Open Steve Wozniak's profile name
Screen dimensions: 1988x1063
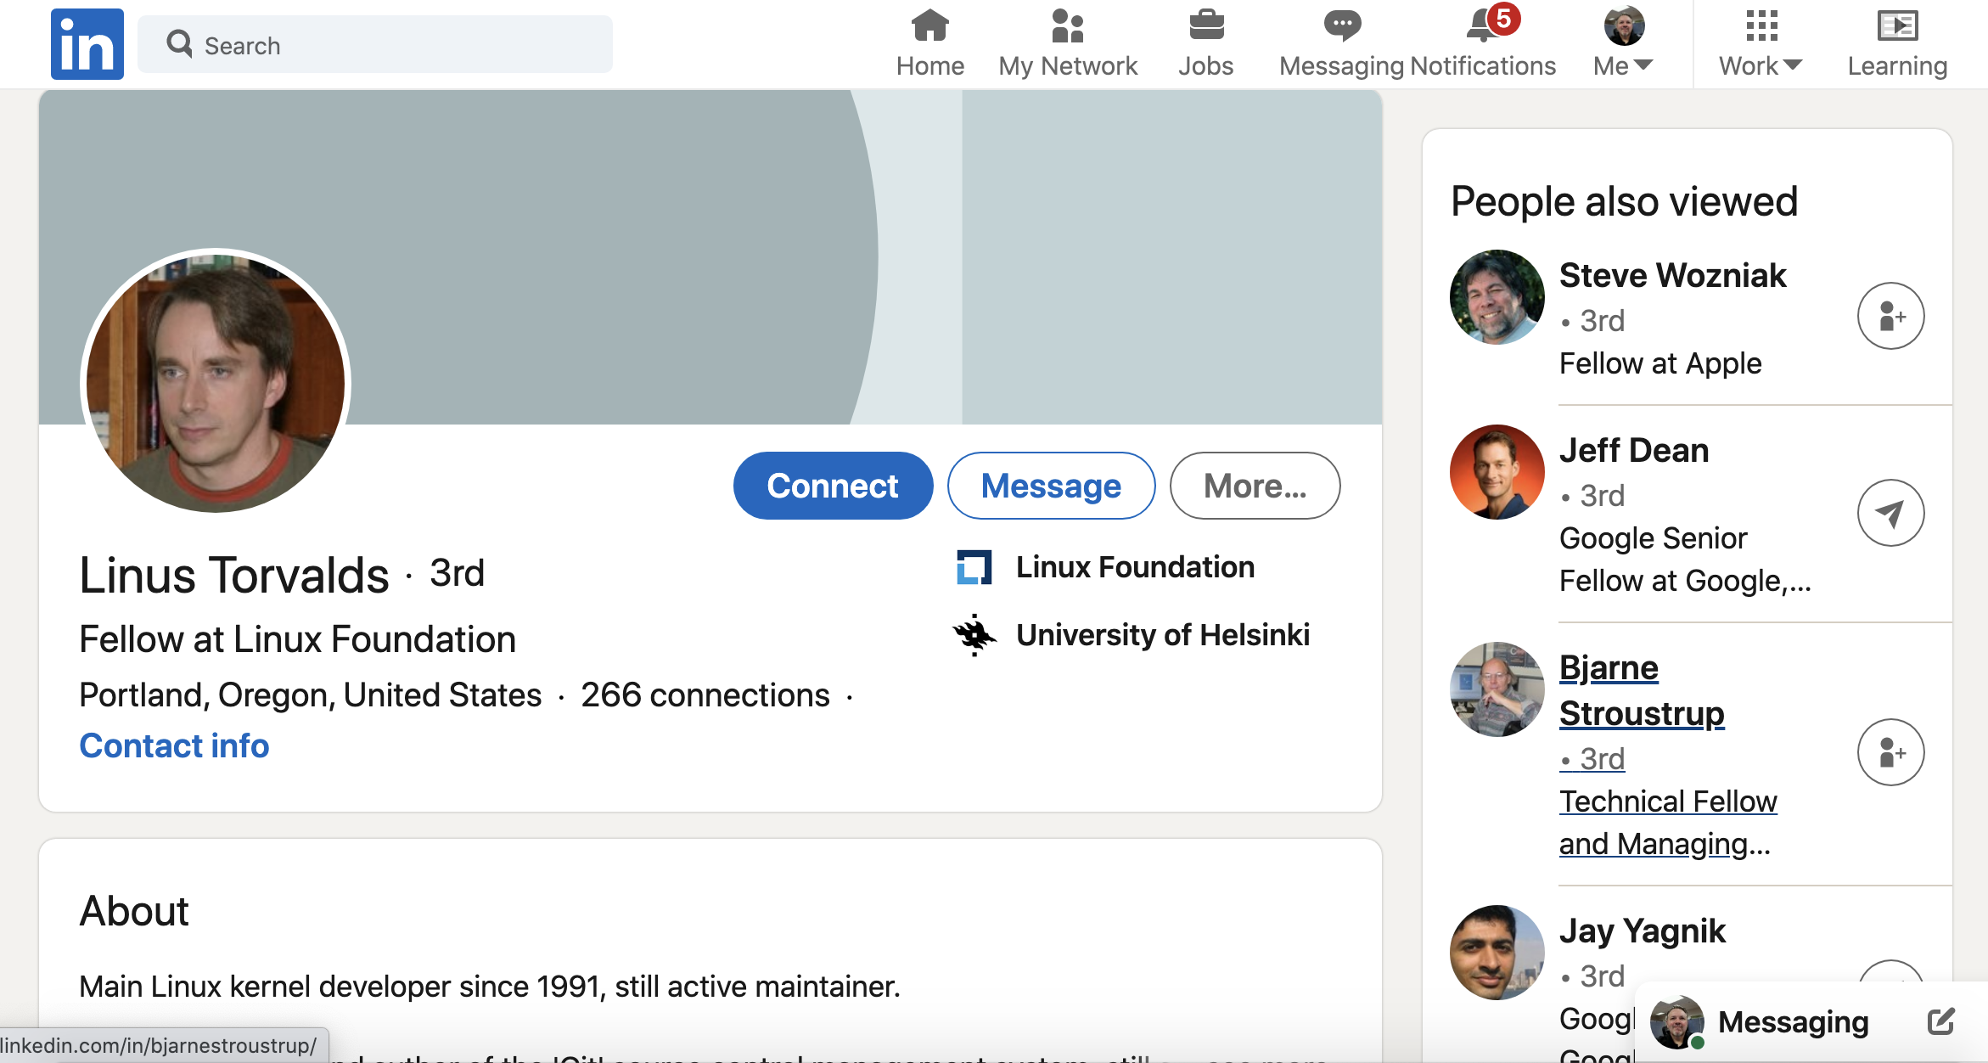[1672, 275]
